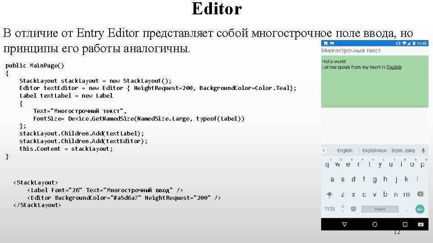Click the 'FontSize= Device.GetNamedSize' code line

point(138,118)
